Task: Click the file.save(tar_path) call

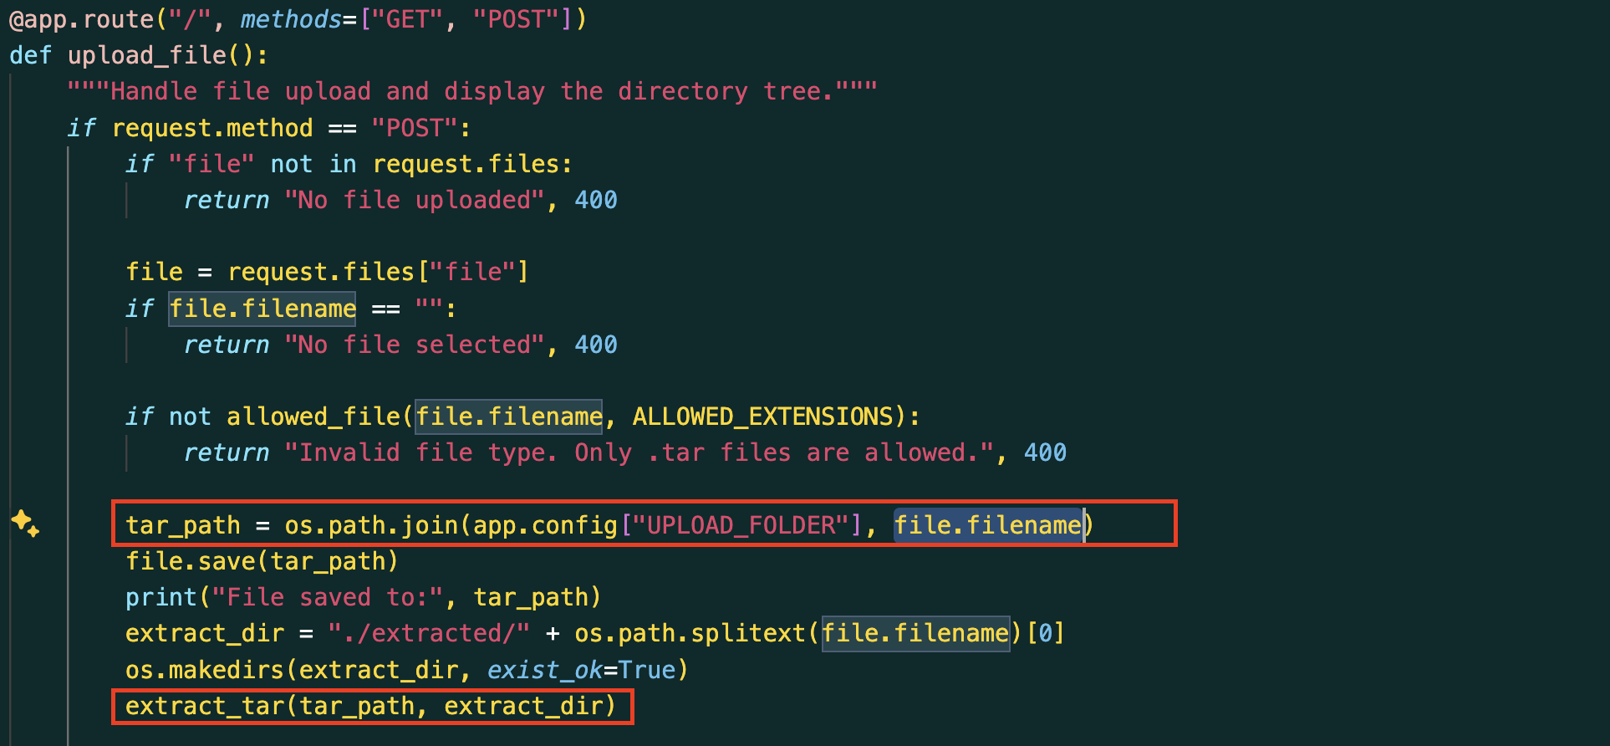Action: (x=262, y=561)
